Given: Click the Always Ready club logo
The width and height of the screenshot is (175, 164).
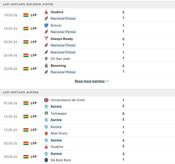Looking at the screenshot, I should (x=46, y=39).
